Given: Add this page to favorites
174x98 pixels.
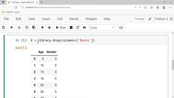Looking at the screenshot, I should point(145,7).
